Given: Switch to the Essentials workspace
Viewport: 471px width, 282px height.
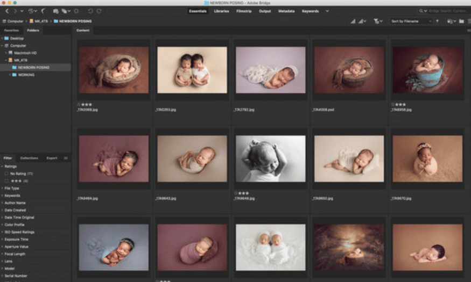Looking at the screenshot, I should 198,11.
